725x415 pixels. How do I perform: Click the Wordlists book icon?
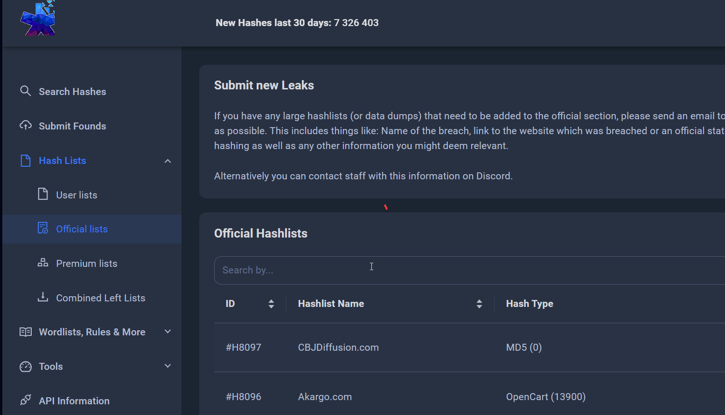(26, 332)
